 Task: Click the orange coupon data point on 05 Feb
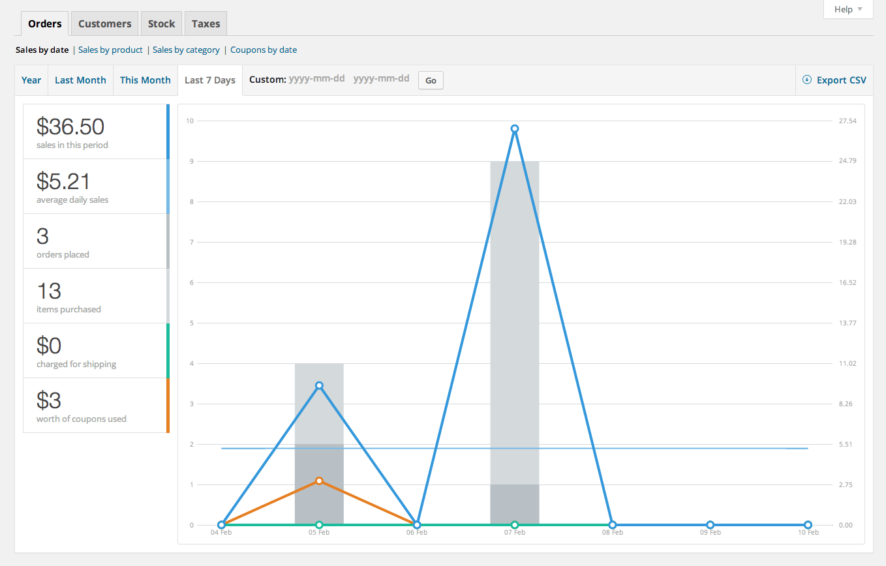click(x=319, y=481)
